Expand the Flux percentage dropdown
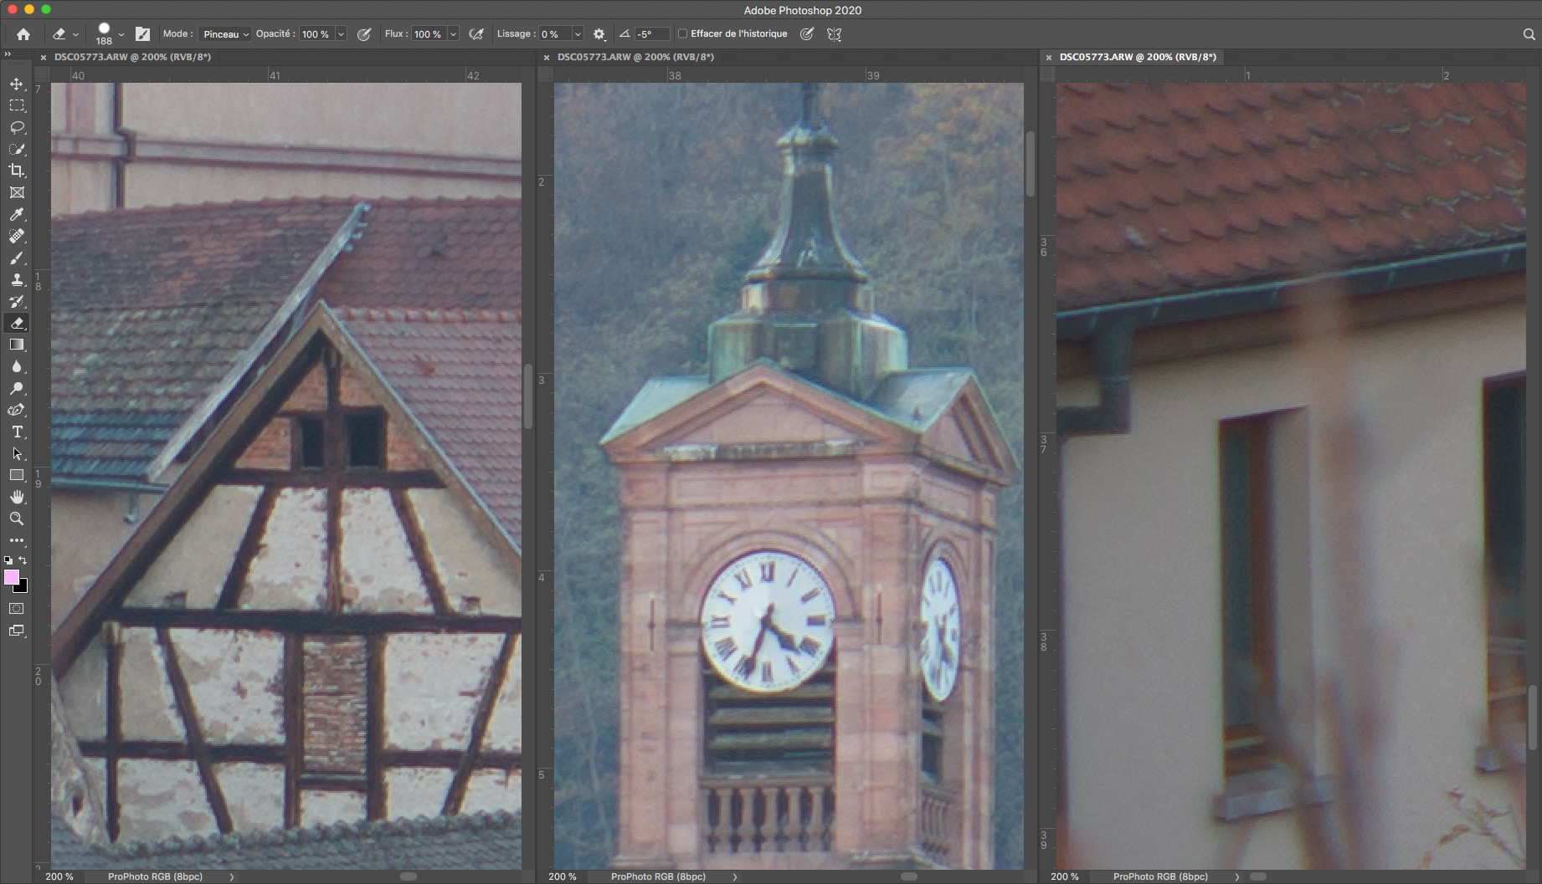The height and width of the screenshot is (884, 1542). (453, 34)
